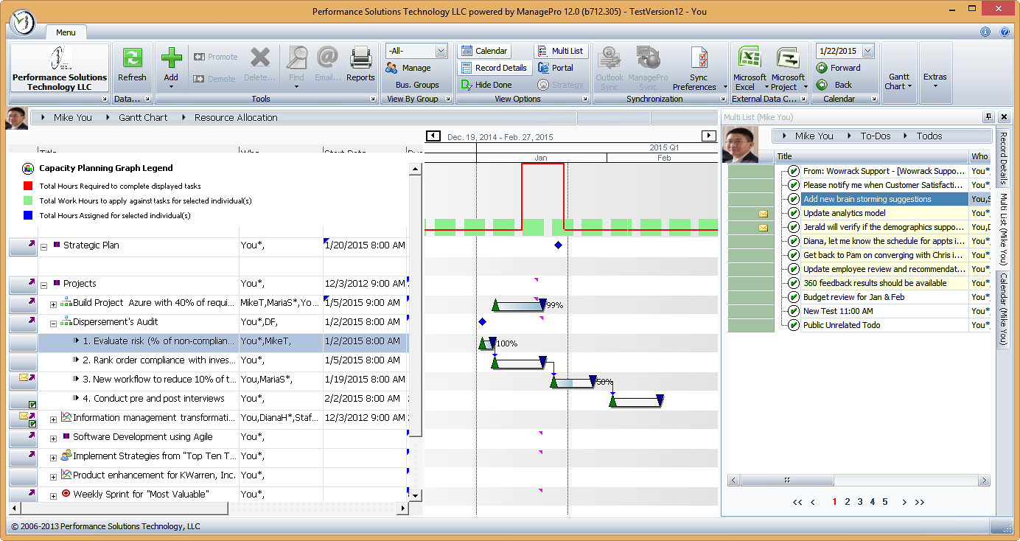The image size is (1020, 541).
Task: Expand the Build Project Azure node
Action: [x=54, y=305]
